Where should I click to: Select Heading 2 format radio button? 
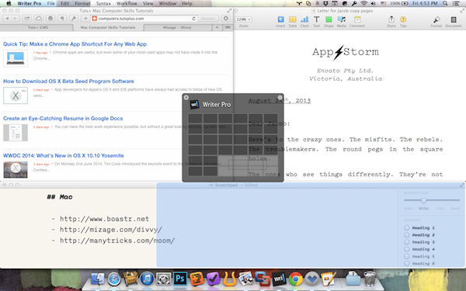406,235
